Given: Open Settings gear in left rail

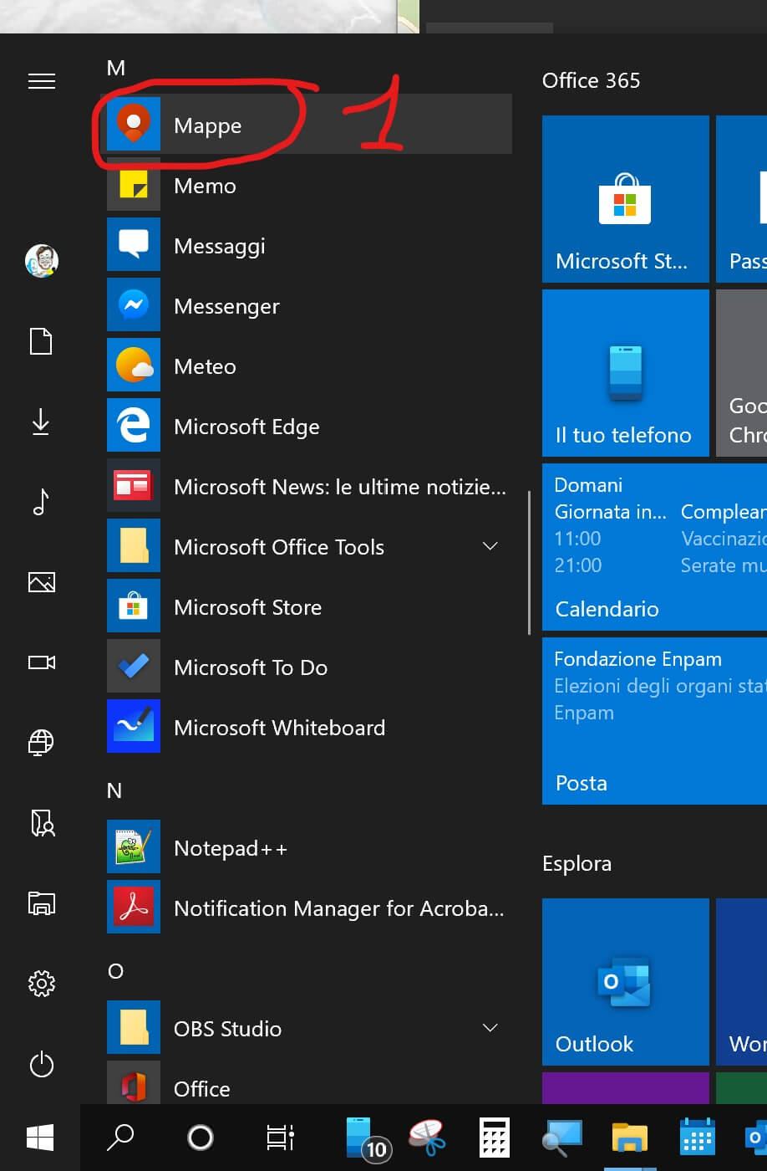Looking at the screenshot, I should coord(41,984).
